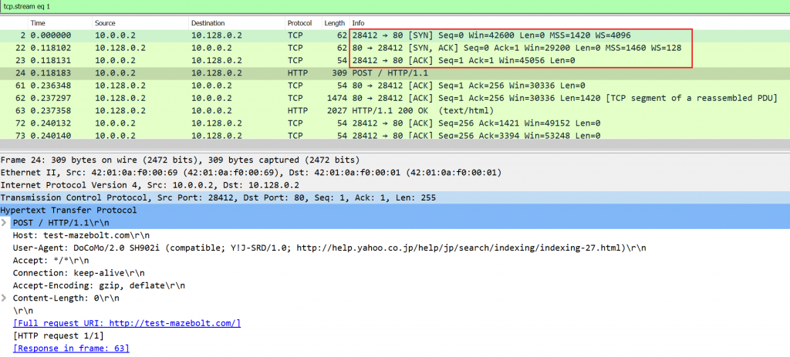Expand the POST / HTTP/1.1 request line
Viewport: 790px width, 357px height.
coord(5,223)
